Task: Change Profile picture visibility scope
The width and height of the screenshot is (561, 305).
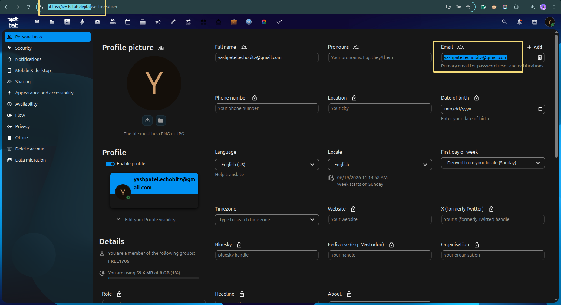Action: coord(161,48)
